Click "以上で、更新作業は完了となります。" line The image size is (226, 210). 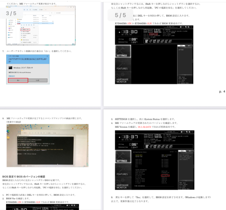130,201
